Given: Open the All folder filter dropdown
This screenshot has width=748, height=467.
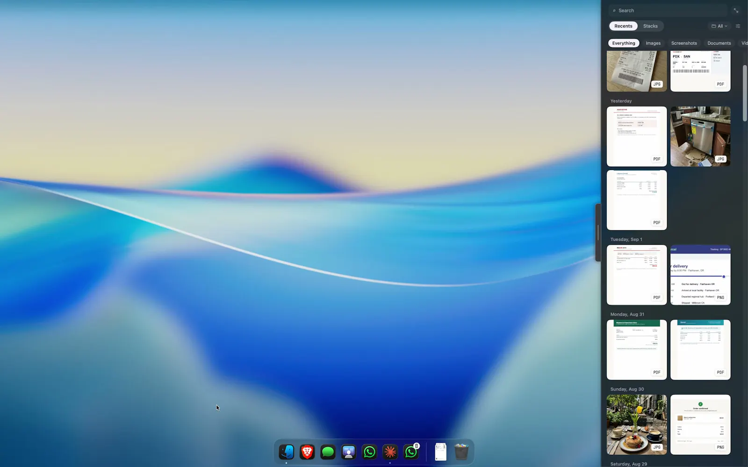Looking at the screenshot, I should (x=719, y=26).
